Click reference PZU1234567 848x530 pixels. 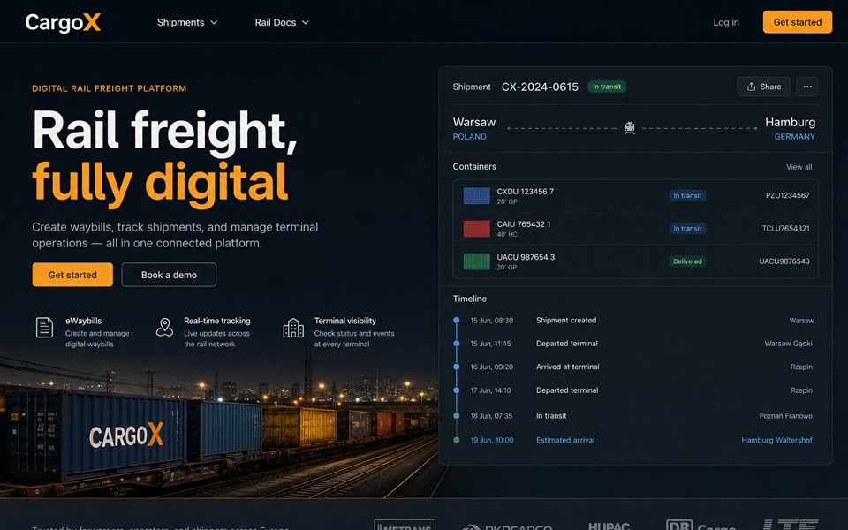787,195
